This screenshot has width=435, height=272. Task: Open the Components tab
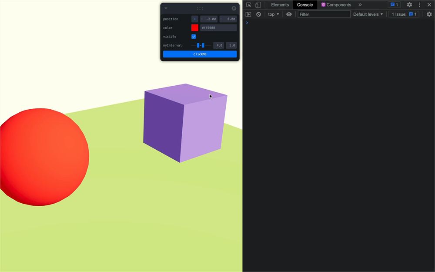336,5
